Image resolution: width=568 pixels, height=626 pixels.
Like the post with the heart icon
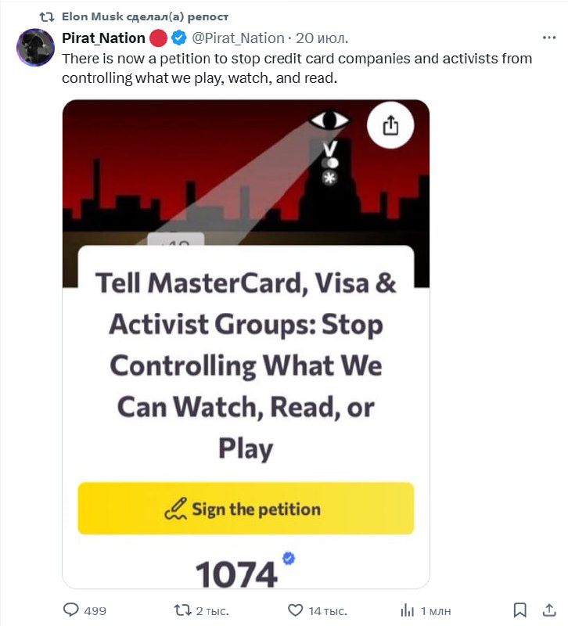pos(296,610)
